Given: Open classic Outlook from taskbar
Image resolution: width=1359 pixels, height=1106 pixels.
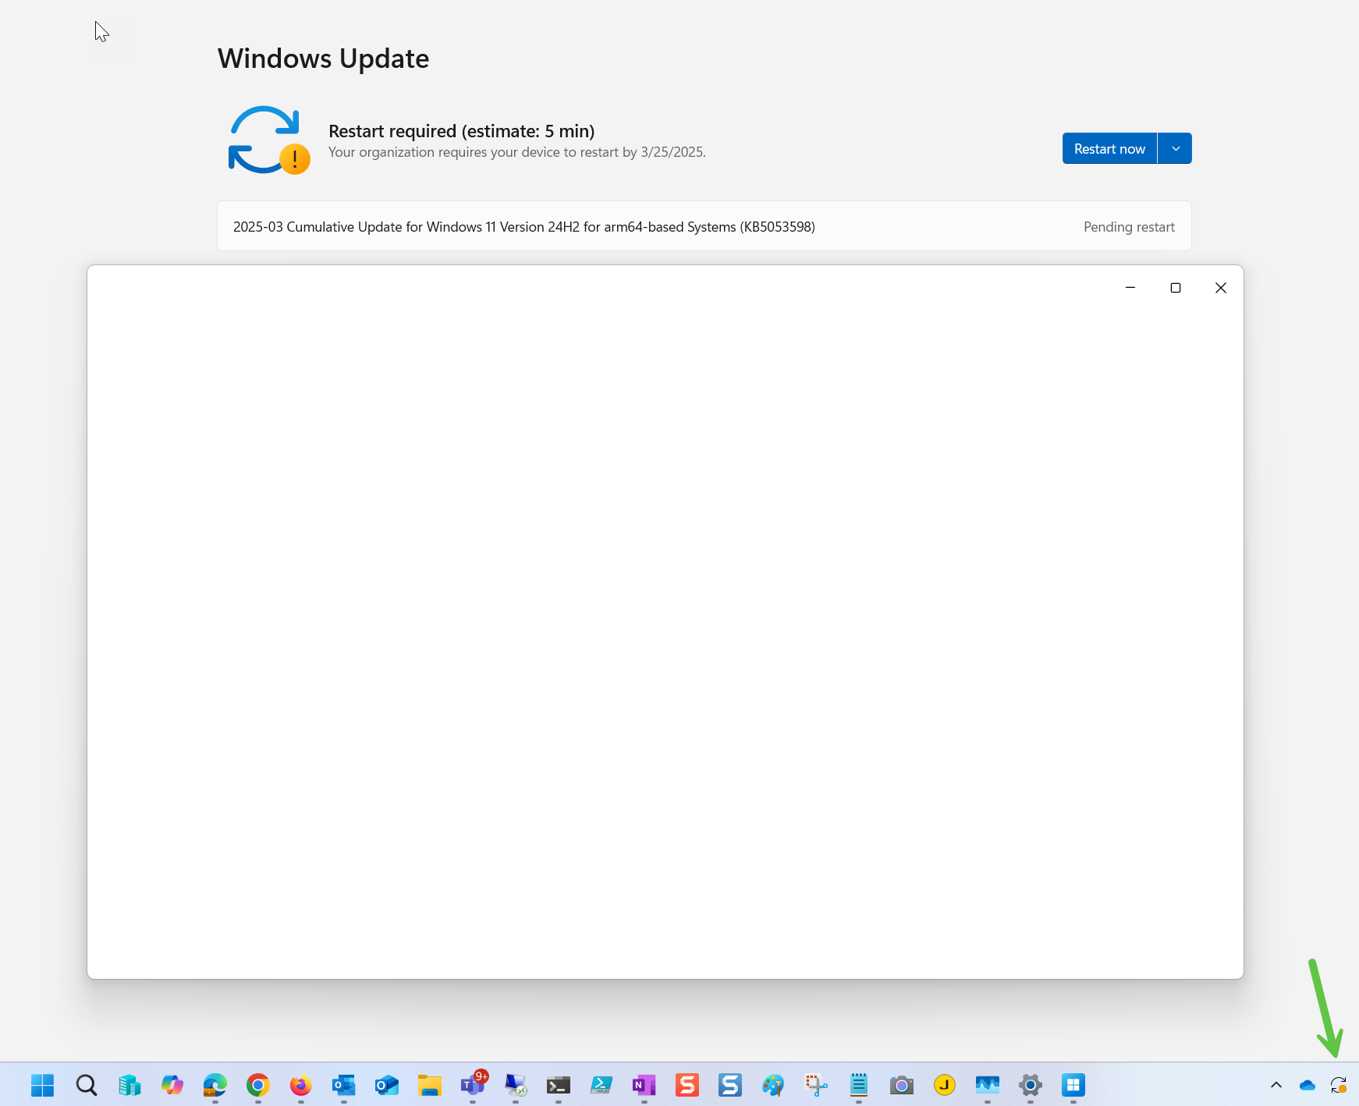Looking at the screenshot, I should tap(344, 1085).
